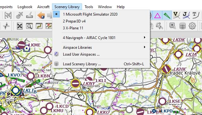Open the Flight Plan window icon
Screen dimensions: 202x115
(39, 26)
